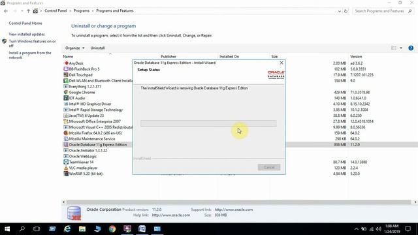Navigate back with the back arrow
418x235 pixels.
(6, 11)
